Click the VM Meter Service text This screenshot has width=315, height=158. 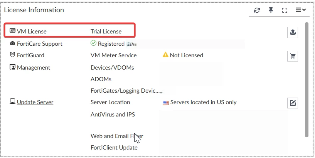[x=114, y=55]
